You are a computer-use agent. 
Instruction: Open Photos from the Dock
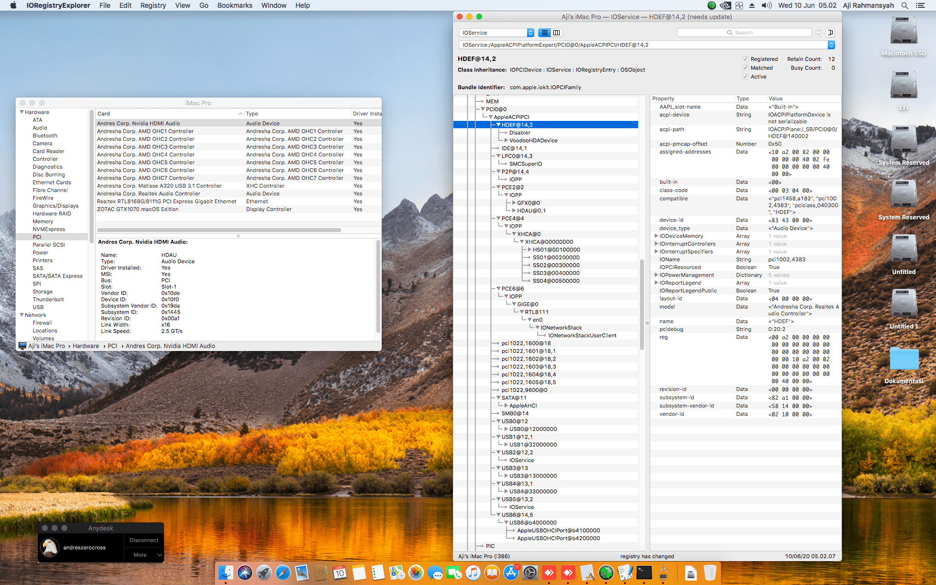pos(416,573)
